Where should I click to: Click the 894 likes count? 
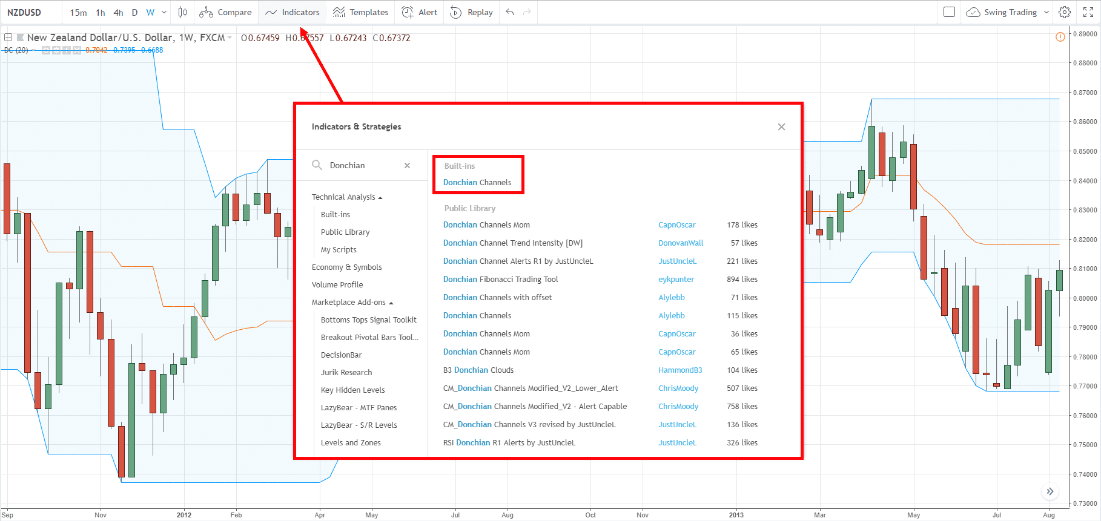tap(742, 279)
